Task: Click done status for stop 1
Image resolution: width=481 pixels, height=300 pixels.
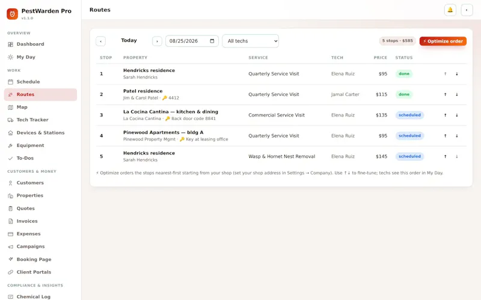Action: coord(404,74)
